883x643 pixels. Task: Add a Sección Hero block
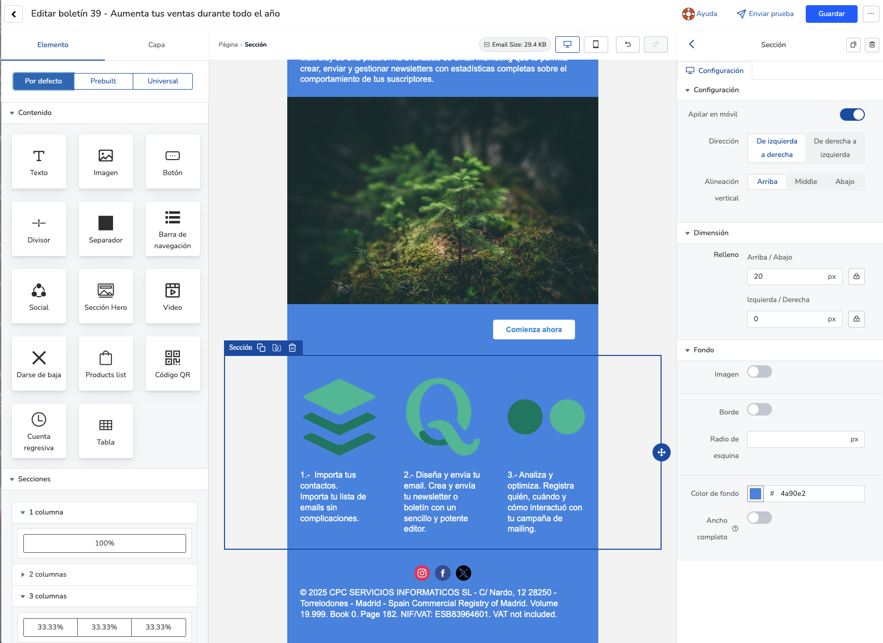coord(106,296)
